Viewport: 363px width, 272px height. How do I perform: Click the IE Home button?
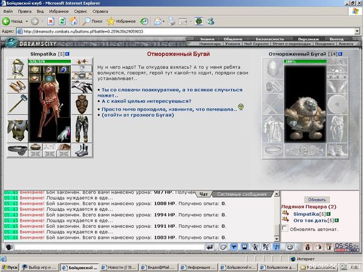pos(73,21)
